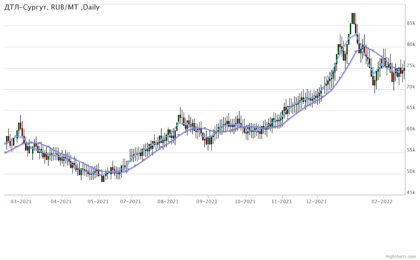Click the 80k price axis label
This screenshot has width=420, height=260.
point(411,44)
